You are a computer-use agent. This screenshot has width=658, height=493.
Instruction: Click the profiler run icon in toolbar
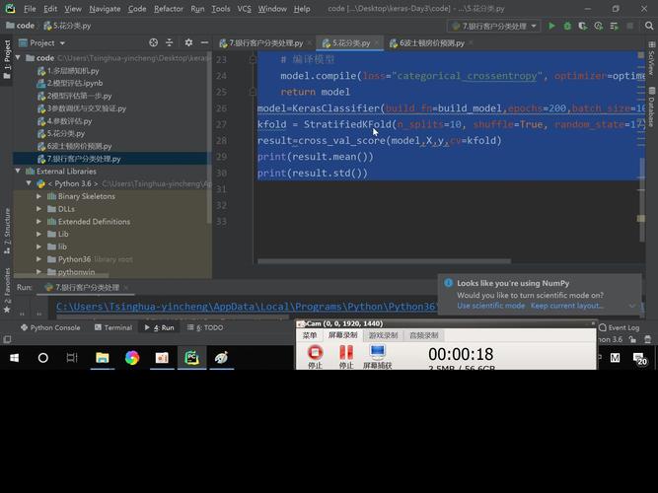click(599, 26)
